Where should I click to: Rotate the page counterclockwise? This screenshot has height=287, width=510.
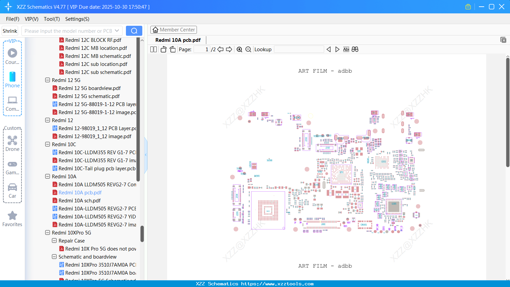163,50
